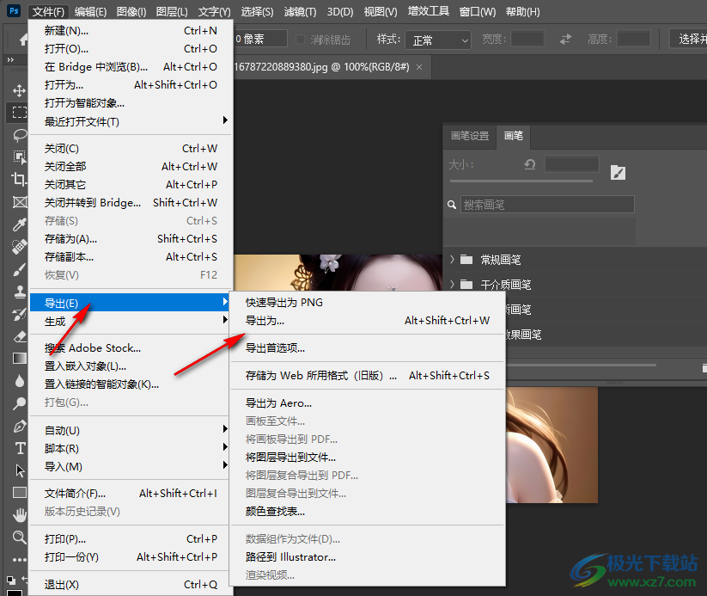Open the 样式 dropdown in options bar
This screenshot has height=596, width=707.
pos(438,39)
